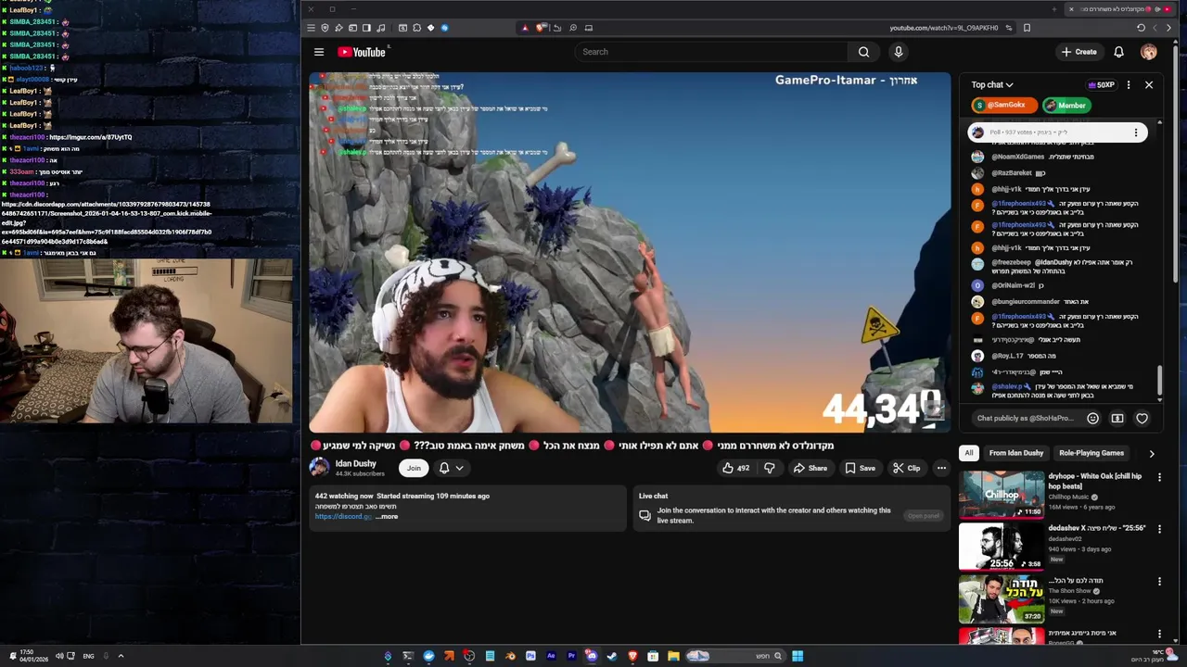Open the imgur link in the stream chat overlay
The width and height of the screenshot is (1187, 667).
pyautogui.click(x=90, y=137)
